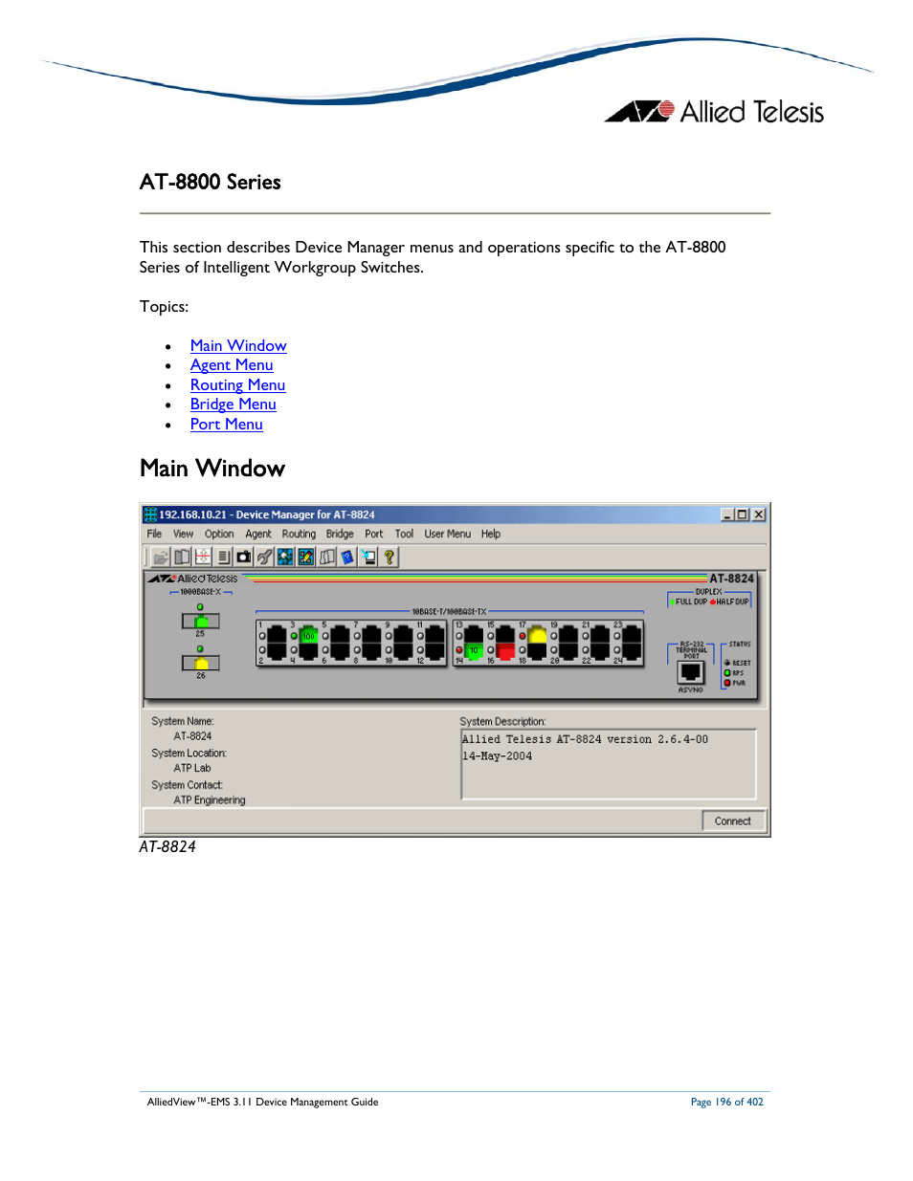
Task: Follow the Bridge Menu topic link
Action: pos(233,404)
